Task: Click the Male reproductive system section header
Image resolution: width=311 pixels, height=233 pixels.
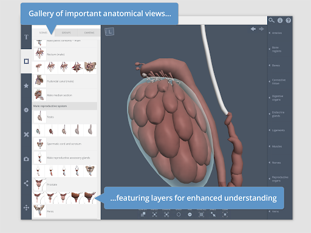Action: pyautogui.click(x=64, y=106)
